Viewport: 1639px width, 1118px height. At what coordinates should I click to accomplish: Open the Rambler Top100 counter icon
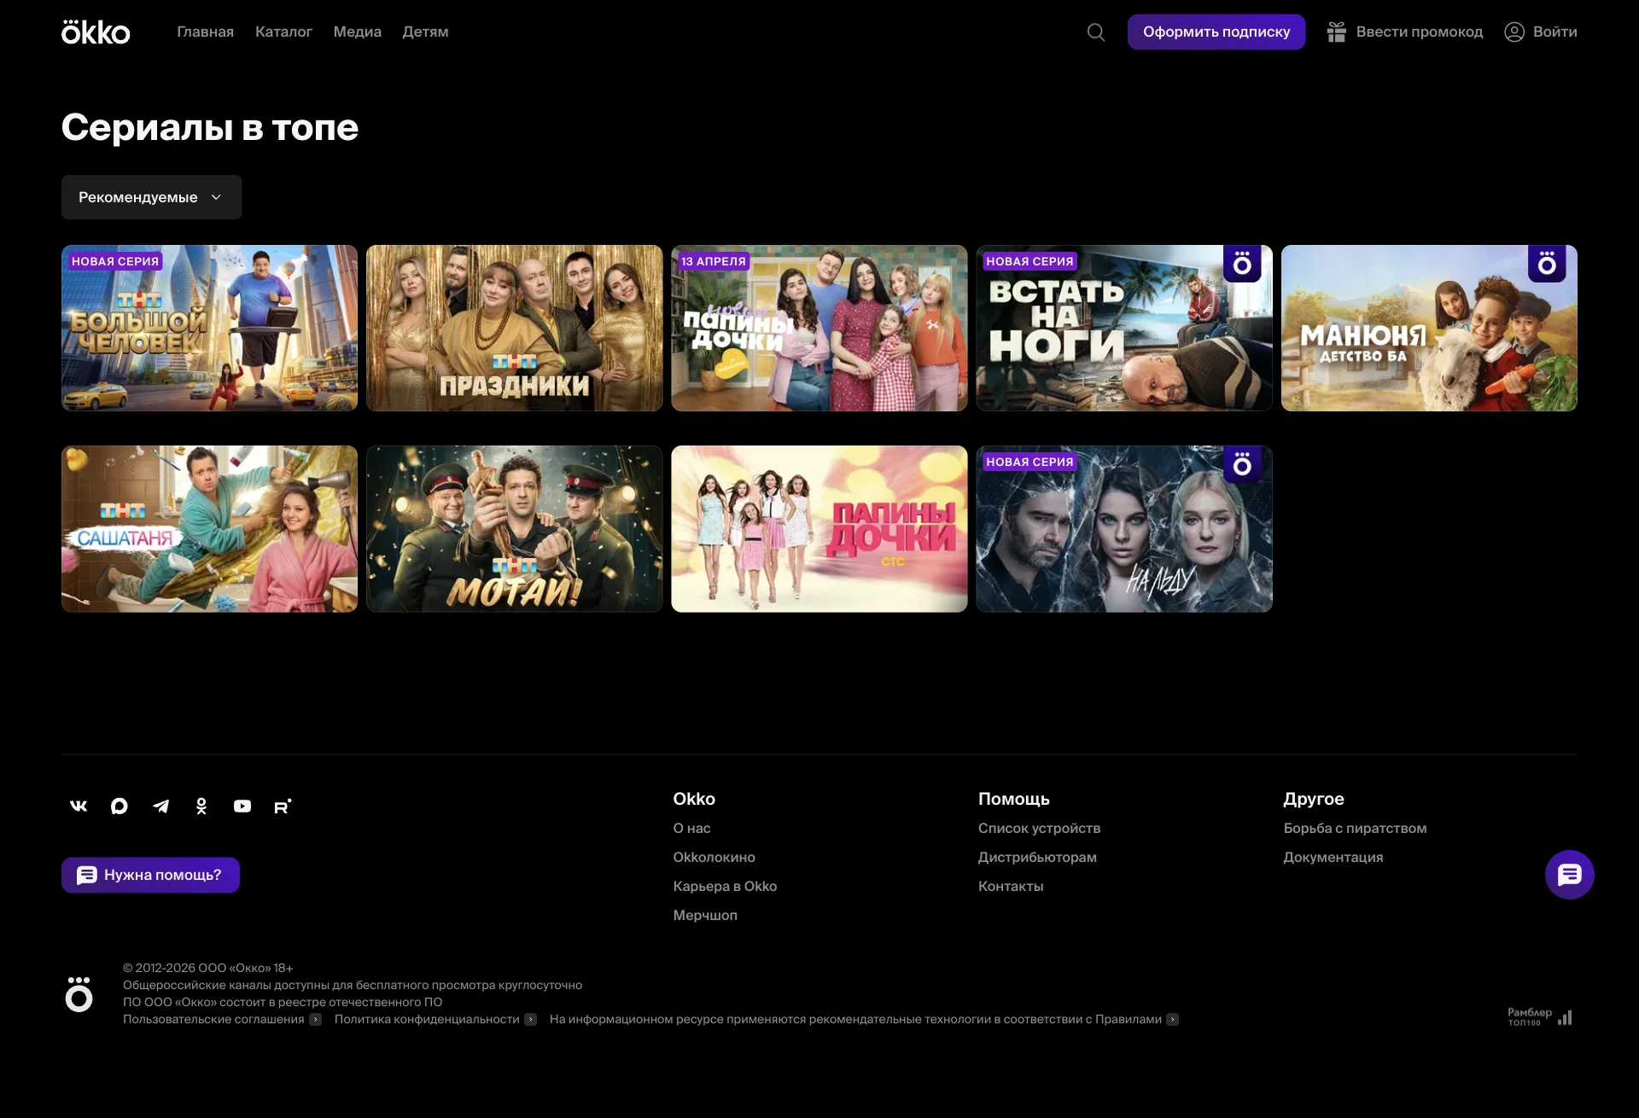[x=1539, y=1017]
